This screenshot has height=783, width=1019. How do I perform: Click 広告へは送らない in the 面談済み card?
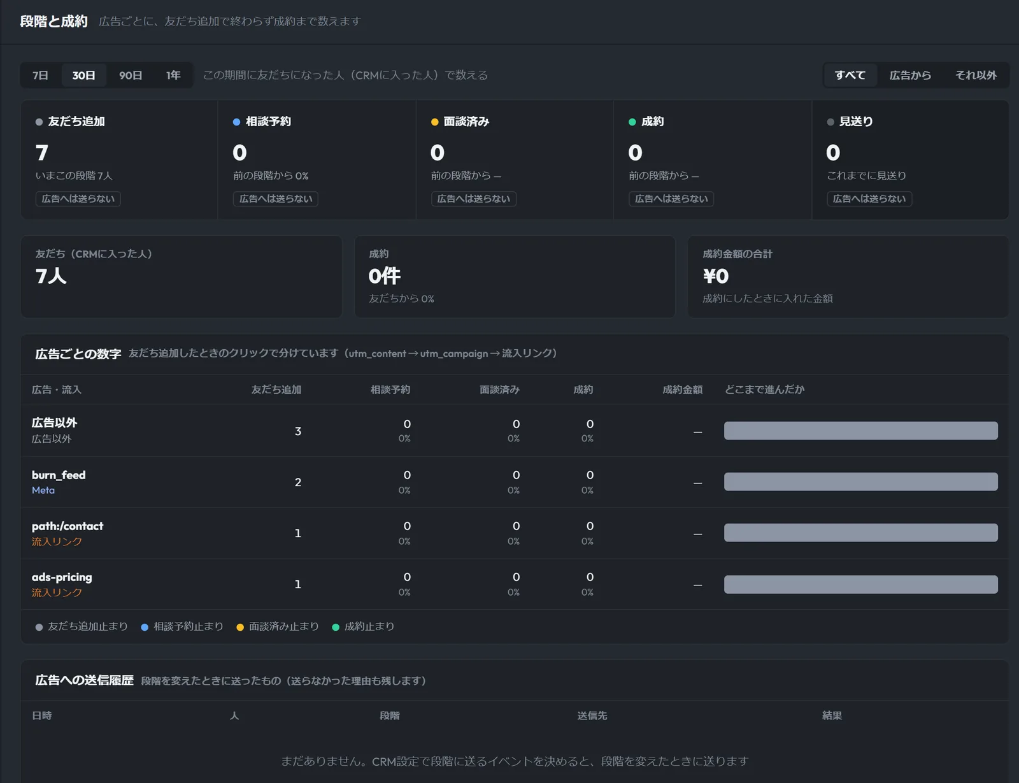tap(474, 199)
